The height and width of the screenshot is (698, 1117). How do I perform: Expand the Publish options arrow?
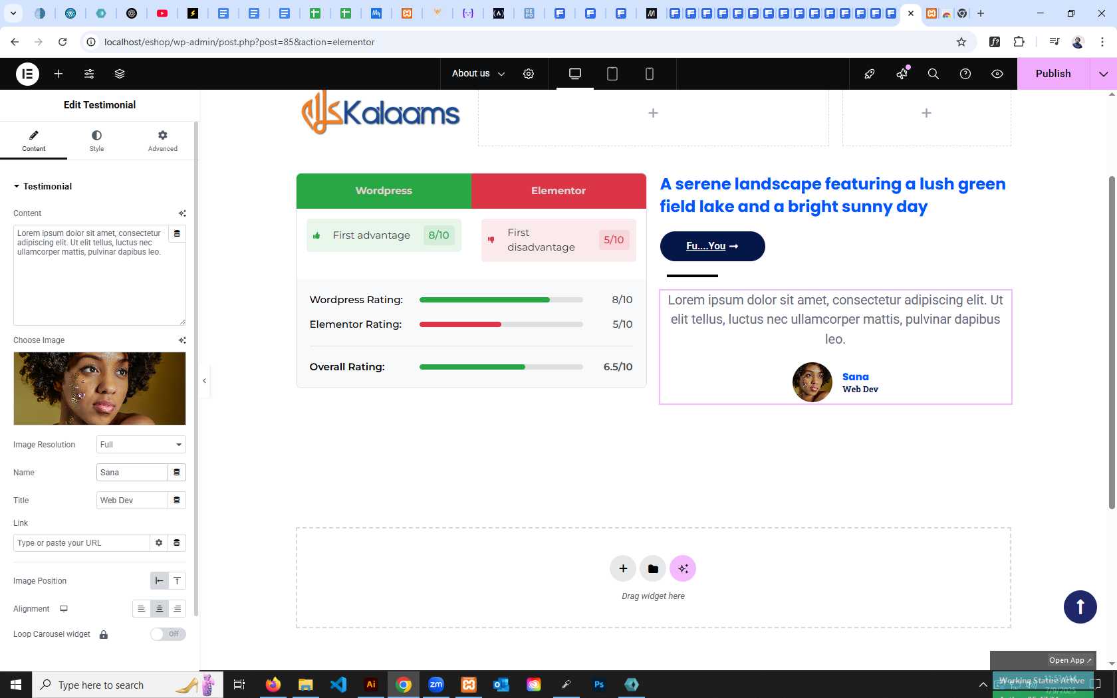pyautogui.click(x=1104, y=74)
